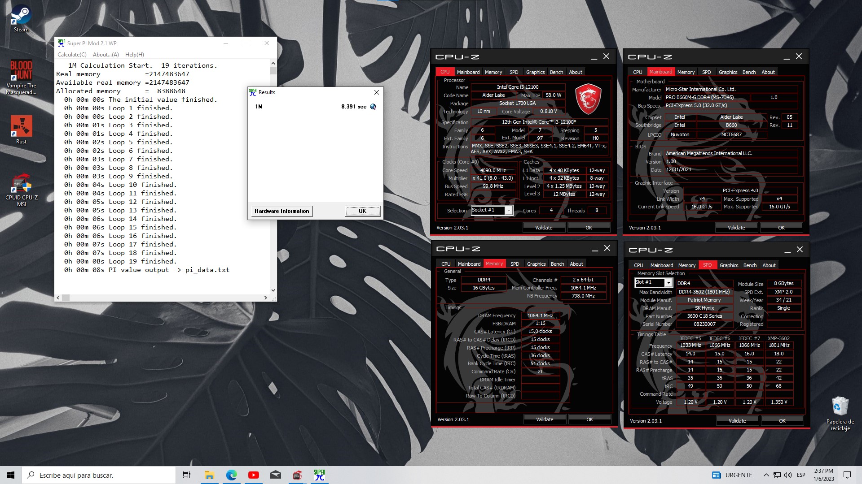Screen dimensions: 862x484
Task: Open the Papelera de reciclaje icon
Action: click(840, 414)
